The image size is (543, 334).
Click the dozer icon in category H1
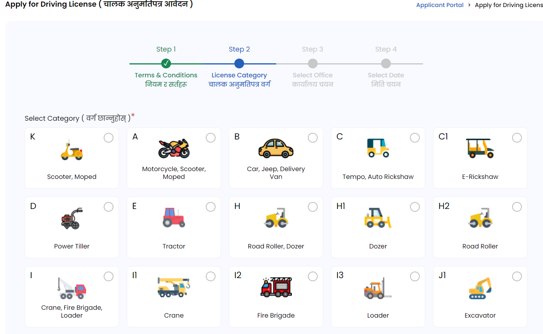378,219
